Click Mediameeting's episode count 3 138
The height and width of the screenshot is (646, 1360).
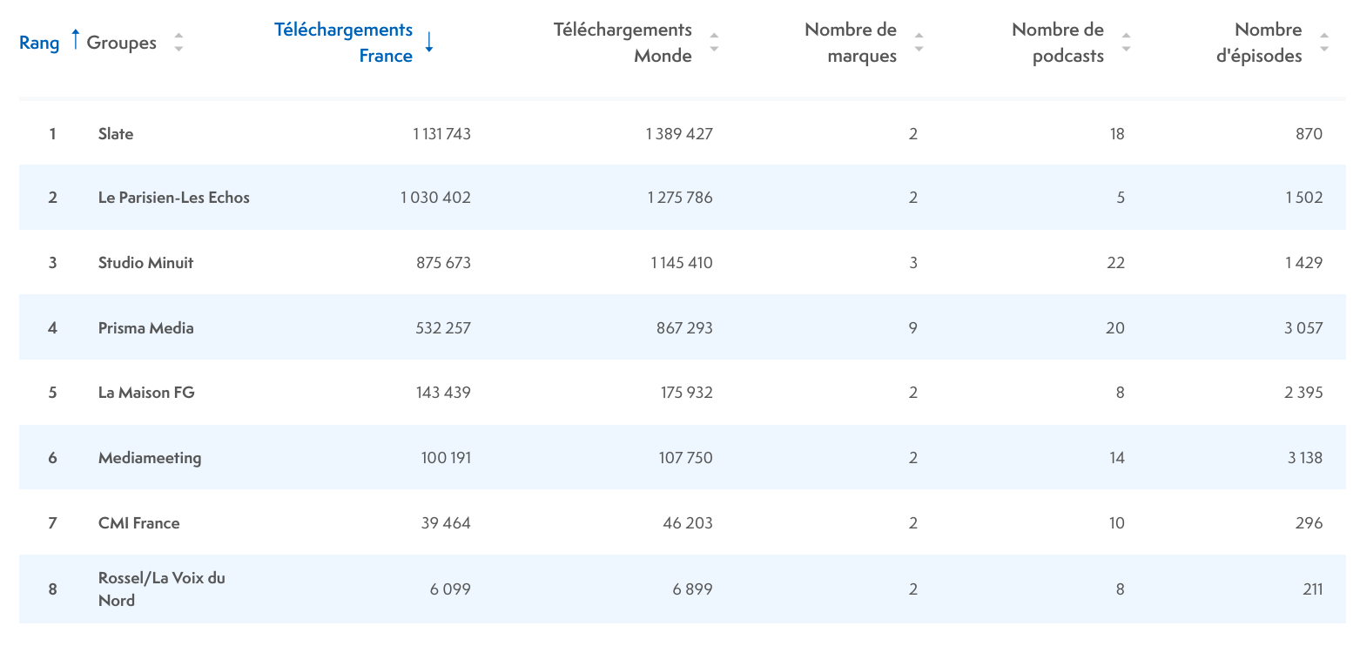tap(1304, 457)
